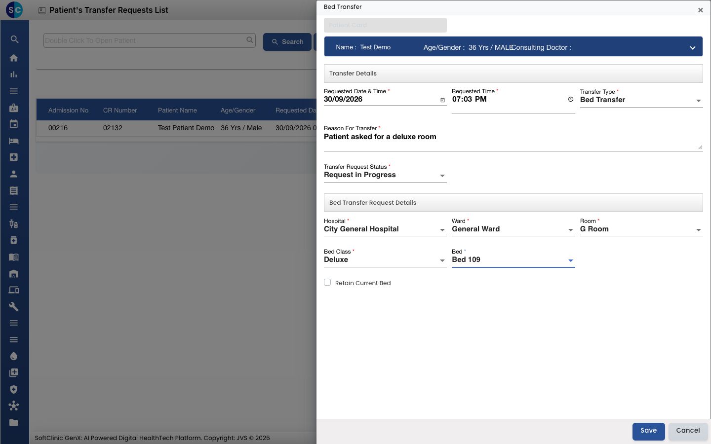
Task: Open the Bed dropdown showing Bed 109
Action: tap(513, 260)
